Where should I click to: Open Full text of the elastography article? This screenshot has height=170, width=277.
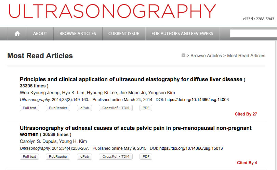29,108
